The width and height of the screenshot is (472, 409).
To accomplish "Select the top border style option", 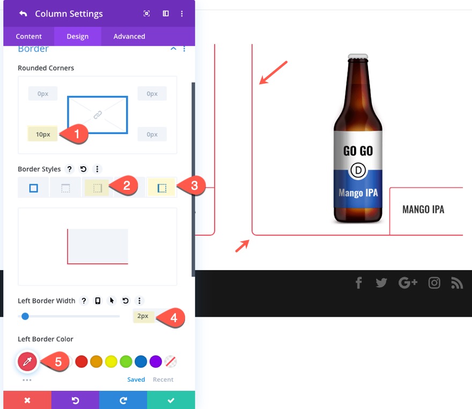I will (65, 188).
